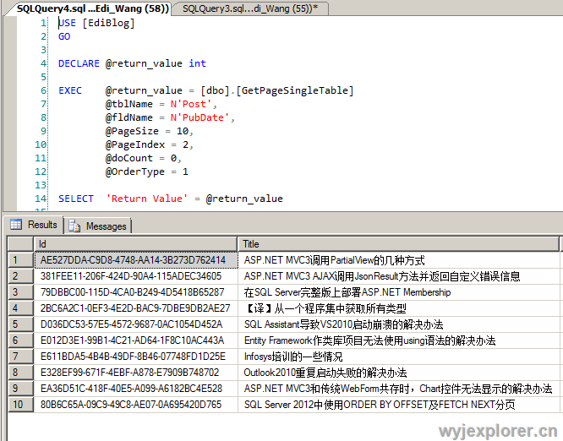Click title about deploying ASP.NET Membership
This screenshot has height=441, width=563.
pos(398,292)
